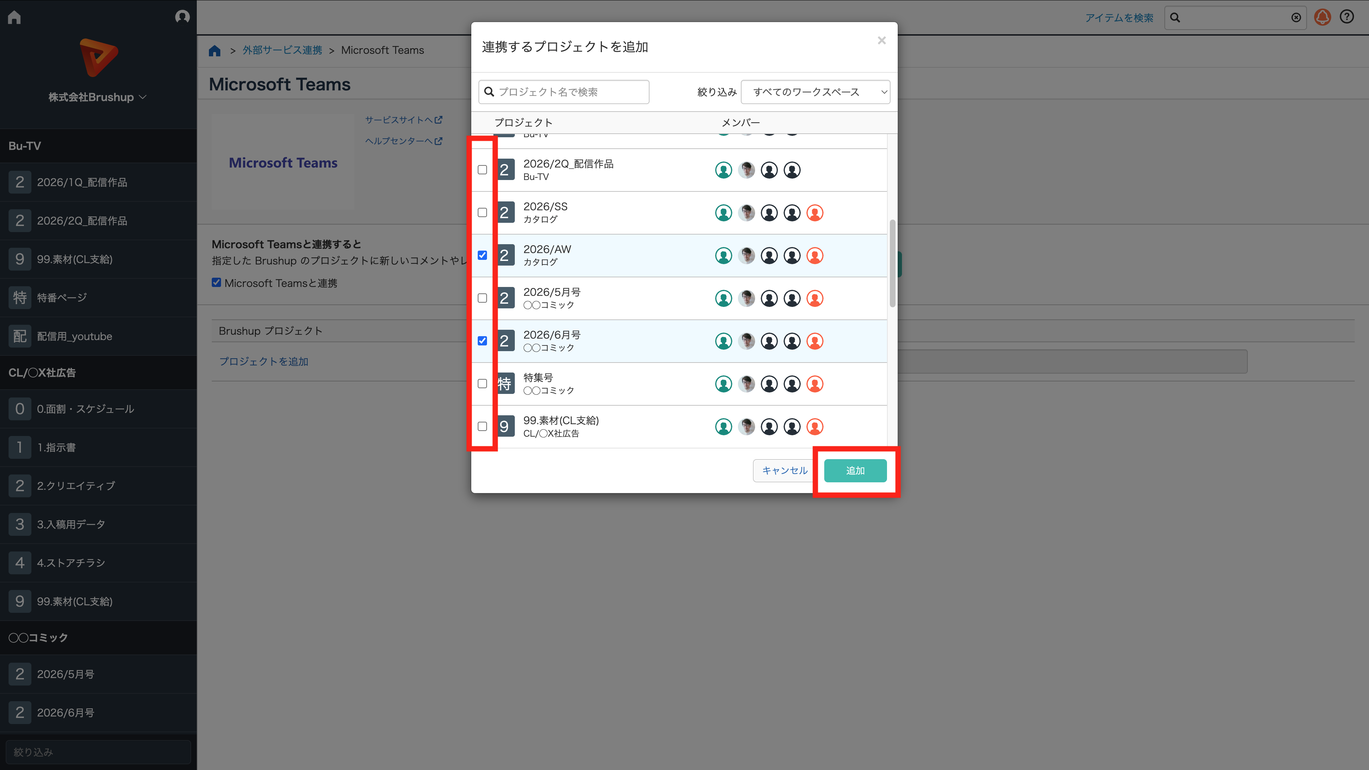The image size is (1369, 770).
Task: Collapse the CL/〇X社広告 workspace section
Action: pyautogui.click(x=98, y=373)
